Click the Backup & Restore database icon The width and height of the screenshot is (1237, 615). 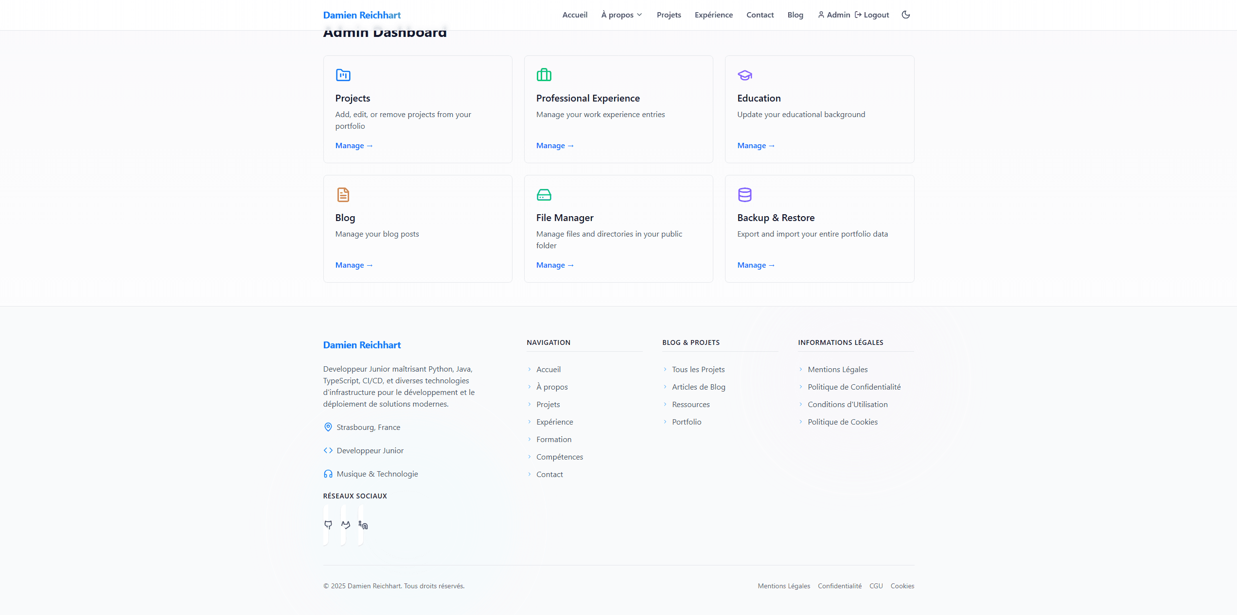[745, 194]
